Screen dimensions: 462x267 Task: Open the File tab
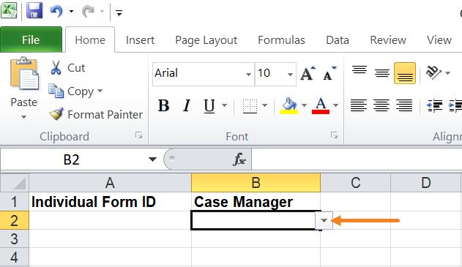(31, 40)
